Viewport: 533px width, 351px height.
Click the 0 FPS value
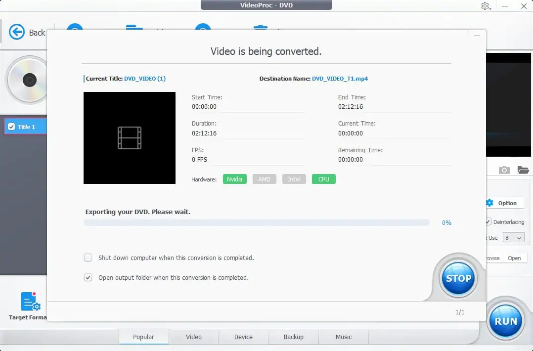(x=200, y=159)
